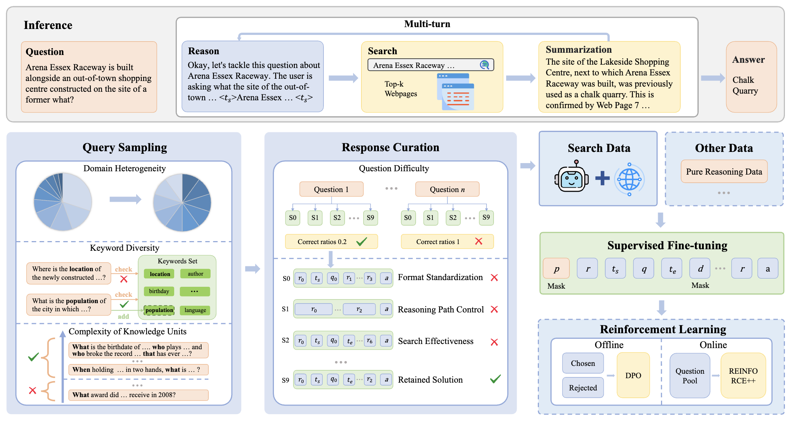792x422 pixels.
Task: Click the Top-k Webpages document icon
Action: pyautogui.click(x=456, y=91)
